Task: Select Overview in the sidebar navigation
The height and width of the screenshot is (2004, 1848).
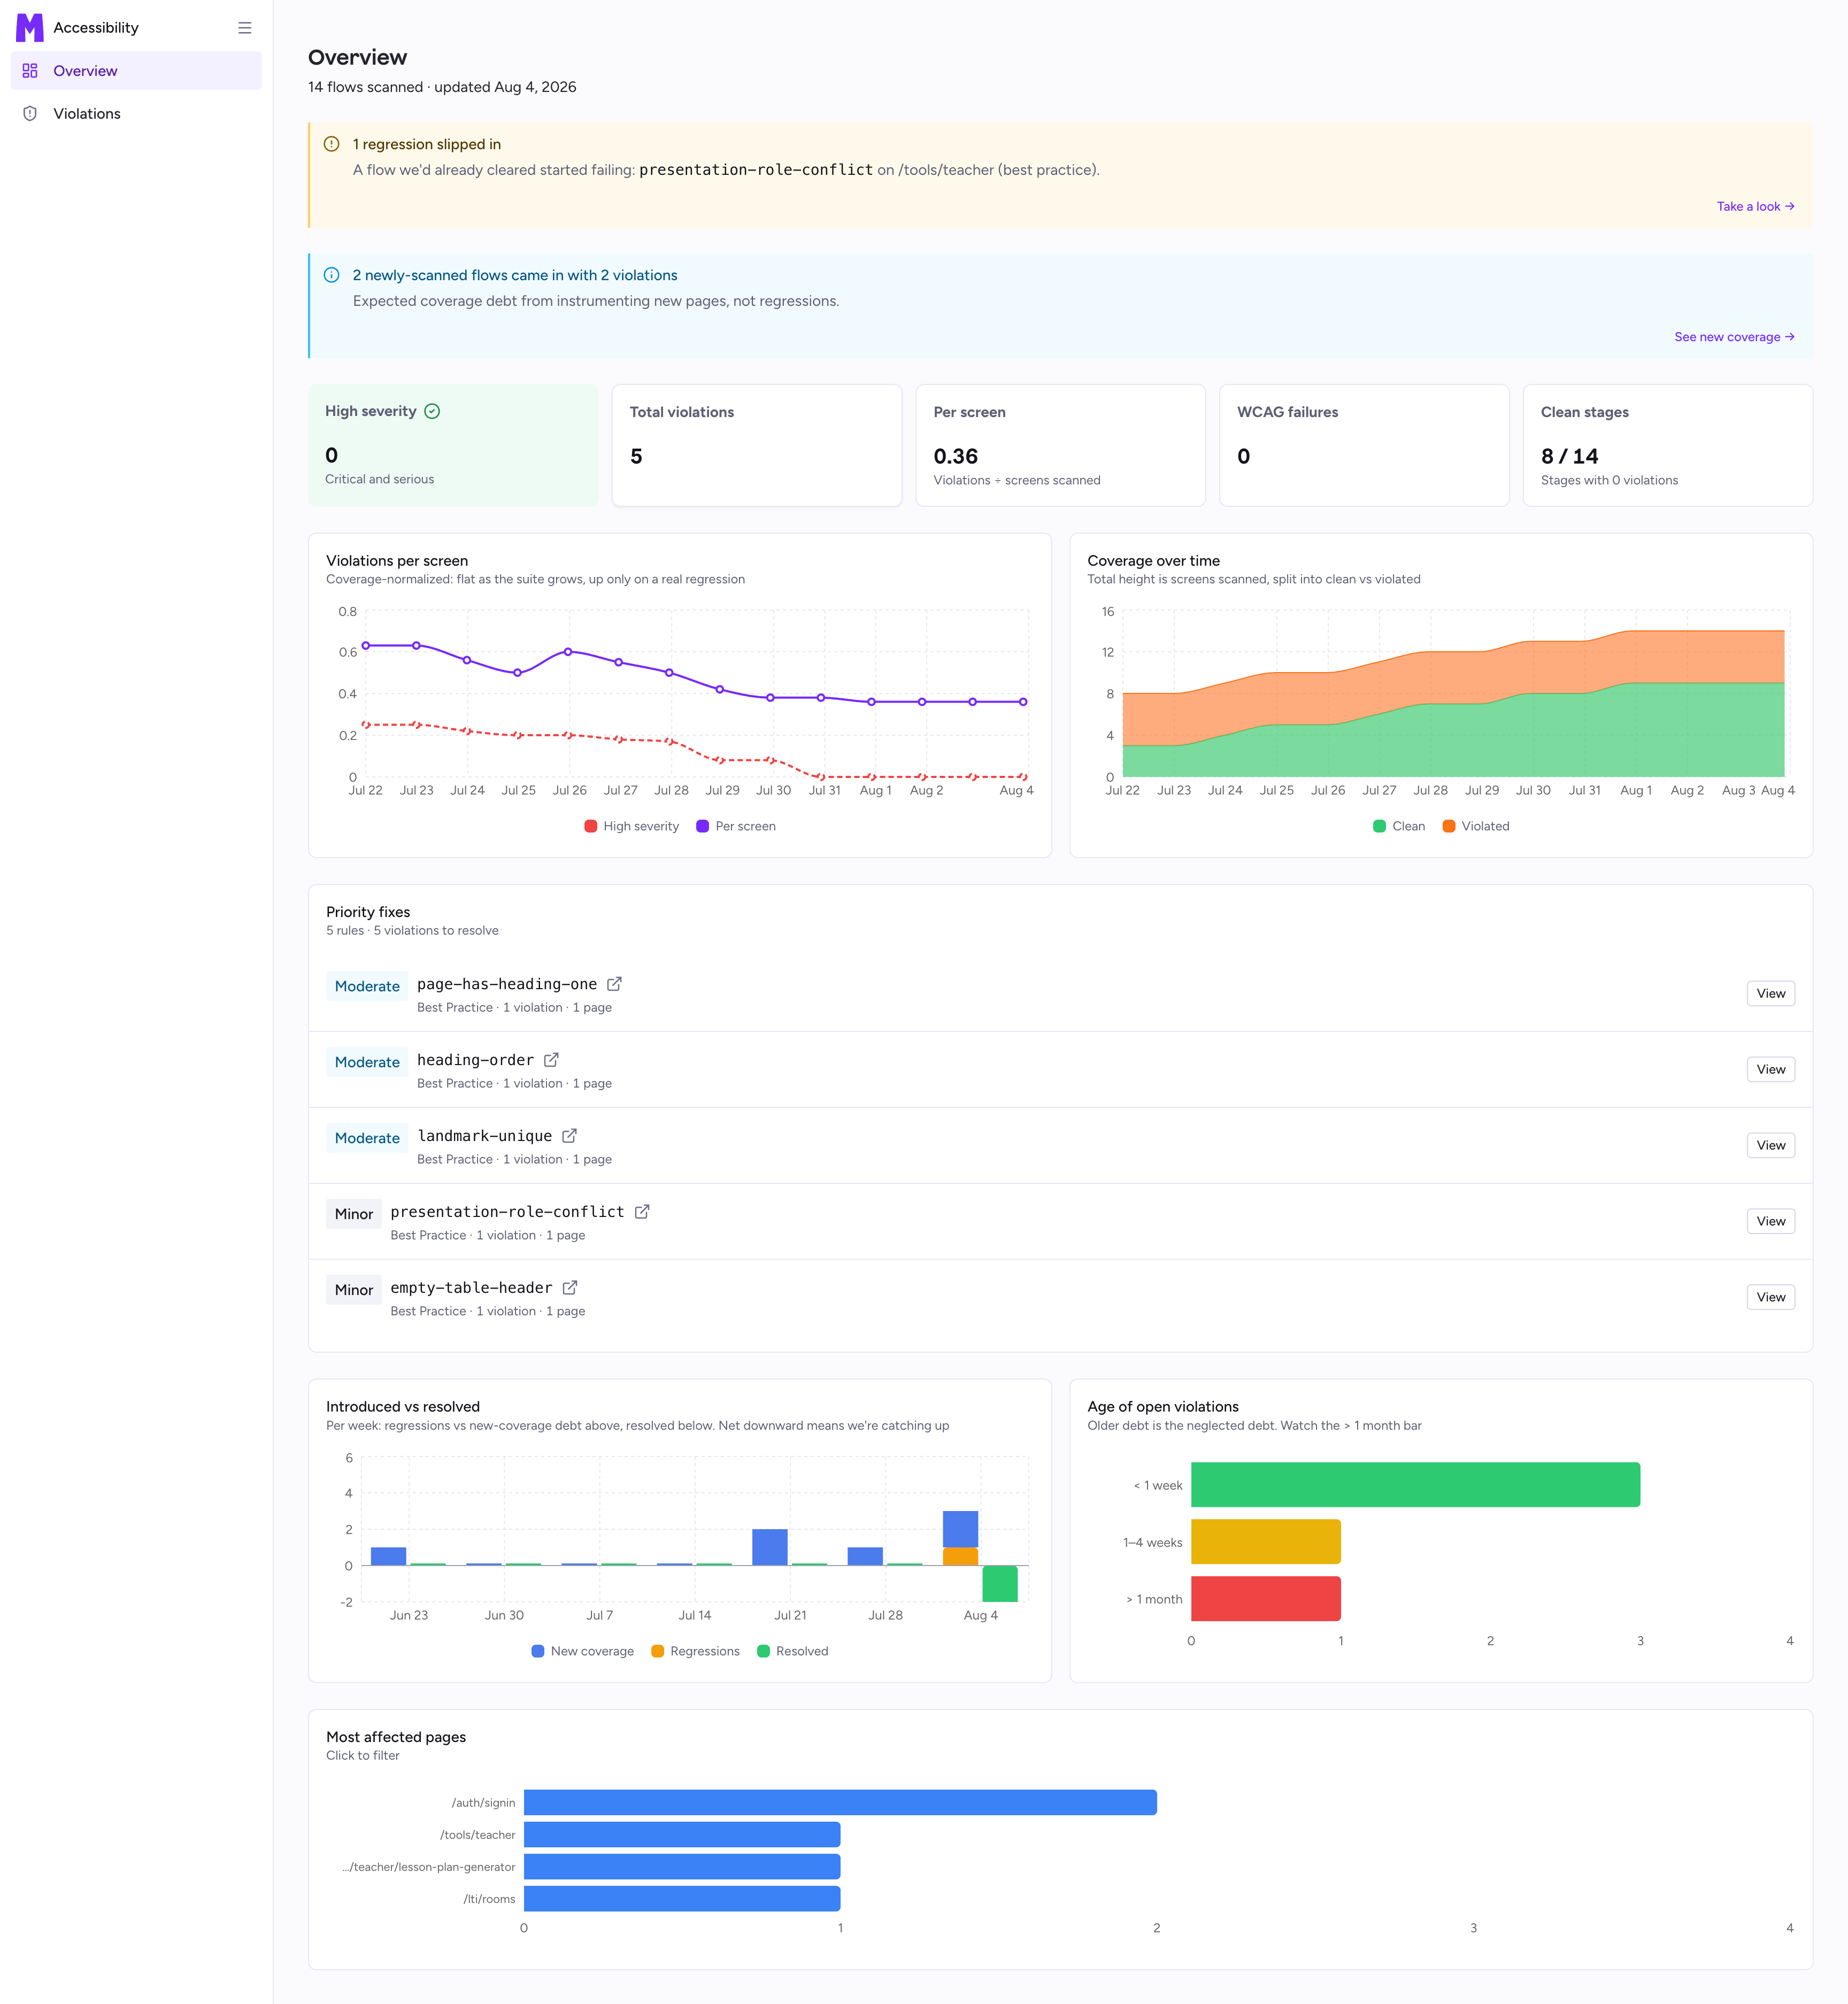Action: (136, 71)
